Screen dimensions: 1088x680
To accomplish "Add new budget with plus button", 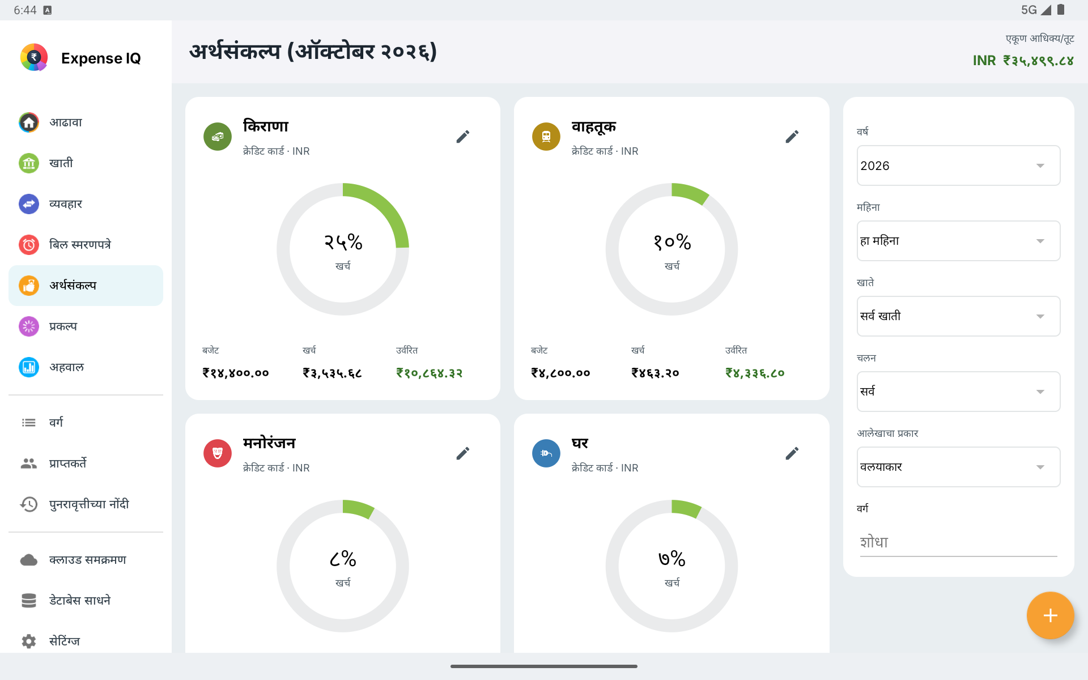I will click(1050, 615).
